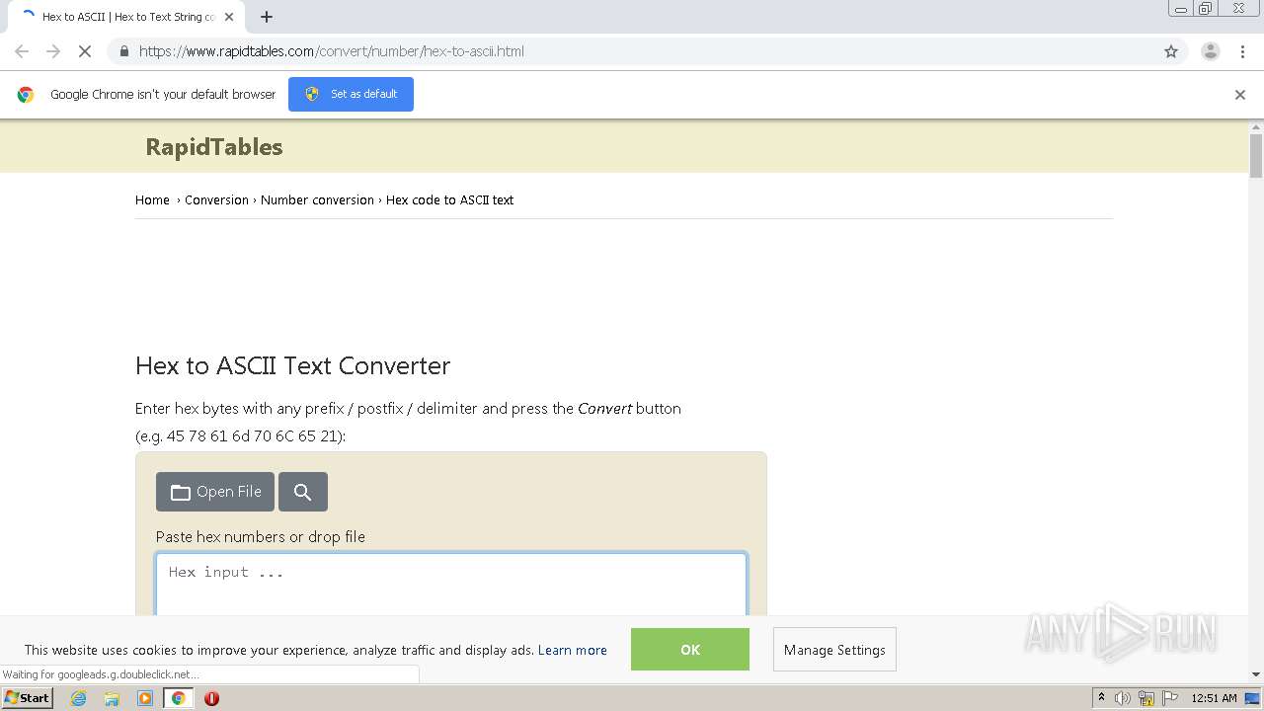
Task: Set Chrome as default browser
Action: pos(351,94)
